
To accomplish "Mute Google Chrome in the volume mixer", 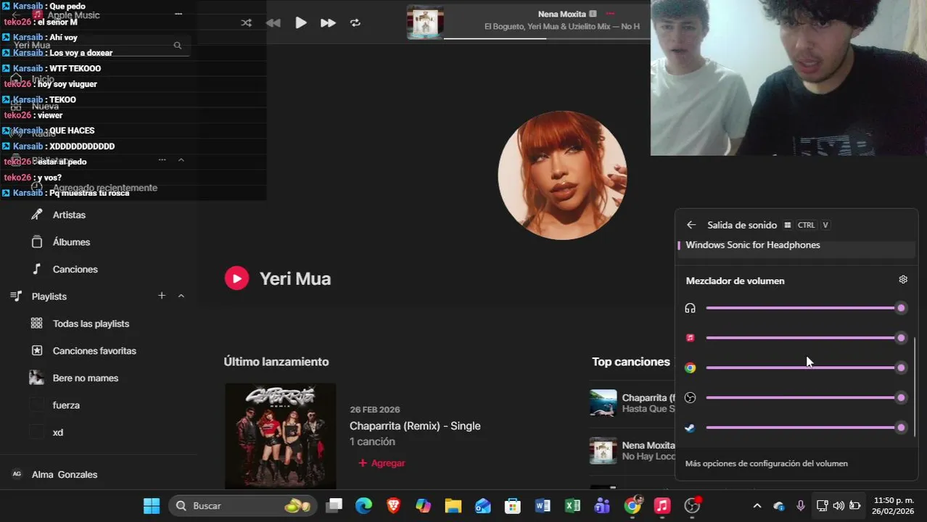I will [690, 368].
